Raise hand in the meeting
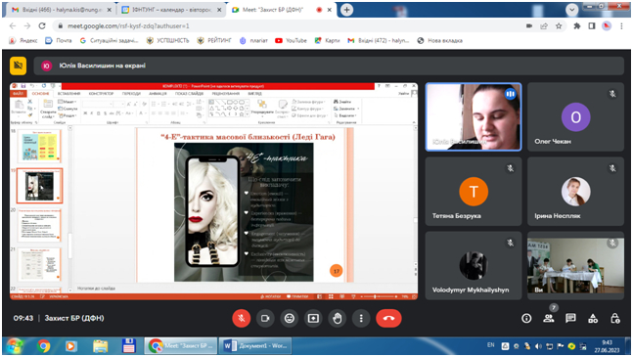The height and width of the screenshot is (357, 633). point(338,318)
